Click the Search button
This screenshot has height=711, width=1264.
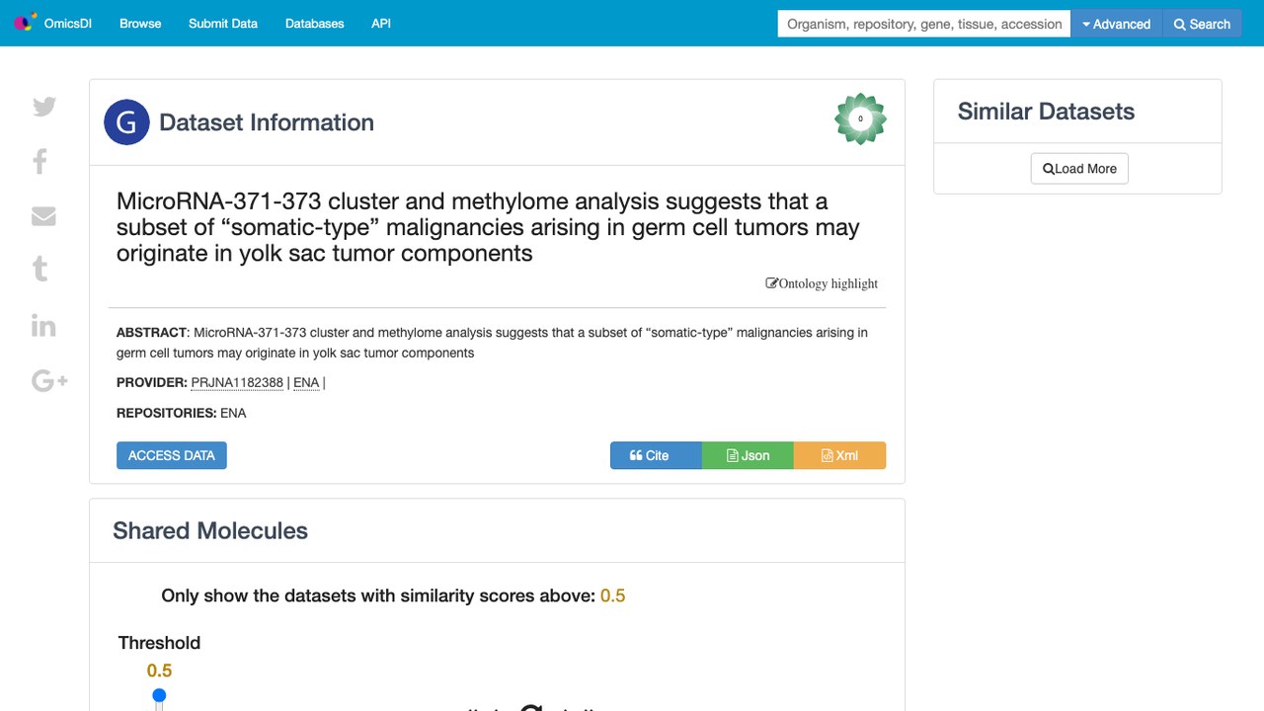1202,24
